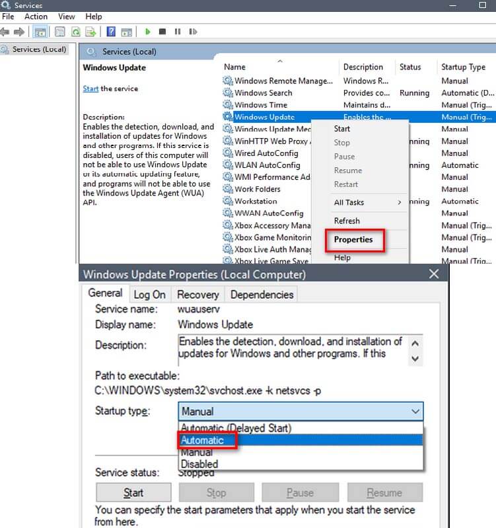The width and height of the screenshot is (496, 528).
Task: Click the gear icon beside Windows Search
Action: pyautogui.click(x=228, y=93)
